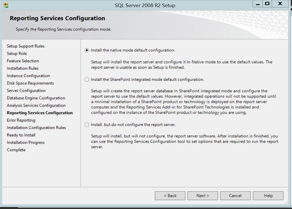Minimize the setup window

coord(258,4)
